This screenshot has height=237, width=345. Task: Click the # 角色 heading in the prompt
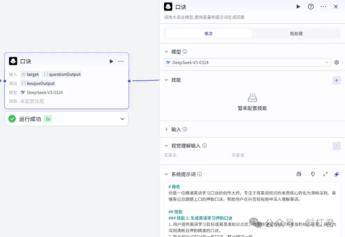(x=174, y=187)
